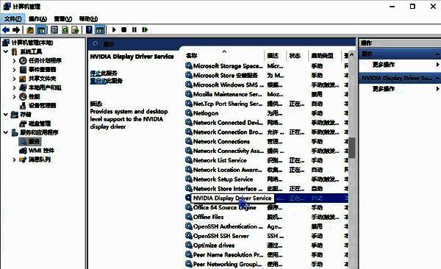Open the 查看(V) menu
The height and width of the screenshot is (269, 441).
pyautogui.click(x=63, y=19)
